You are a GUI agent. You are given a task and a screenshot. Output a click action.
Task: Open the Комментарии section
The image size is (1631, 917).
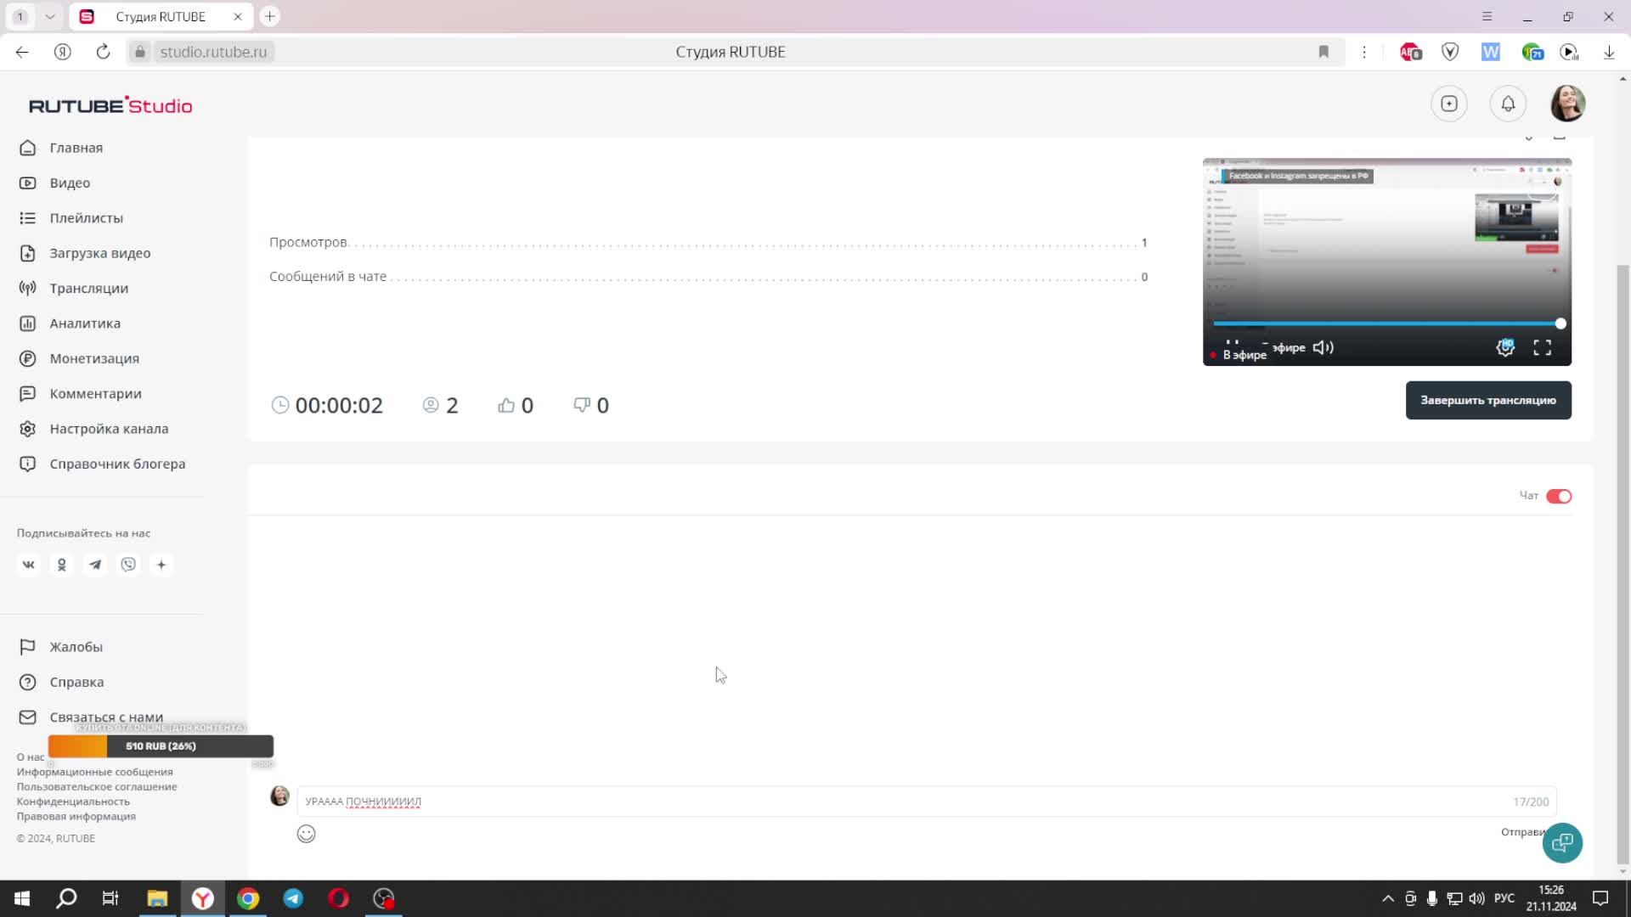coord(95,393)
